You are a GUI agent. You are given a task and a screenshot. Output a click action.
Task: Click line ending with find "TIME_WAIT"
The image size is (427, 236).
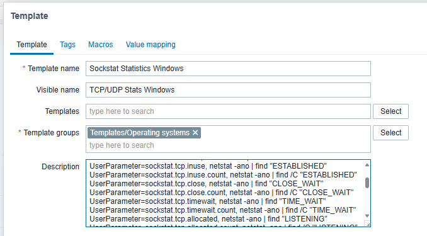click(208, 201)
